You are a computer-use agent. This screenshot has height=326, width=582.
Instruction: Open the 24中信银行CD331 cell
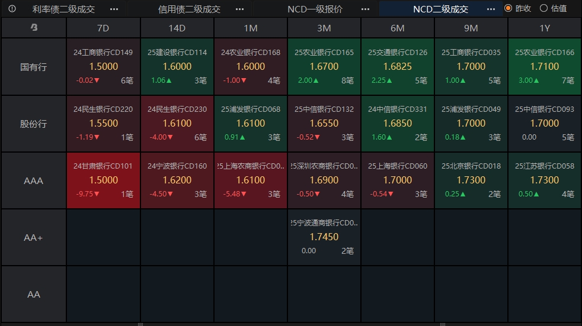(398, 124)
